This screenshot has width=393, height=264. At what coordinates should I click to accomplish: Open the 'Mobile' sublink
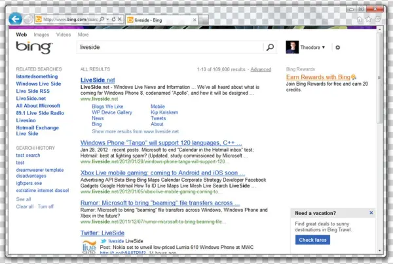[158, 107]
